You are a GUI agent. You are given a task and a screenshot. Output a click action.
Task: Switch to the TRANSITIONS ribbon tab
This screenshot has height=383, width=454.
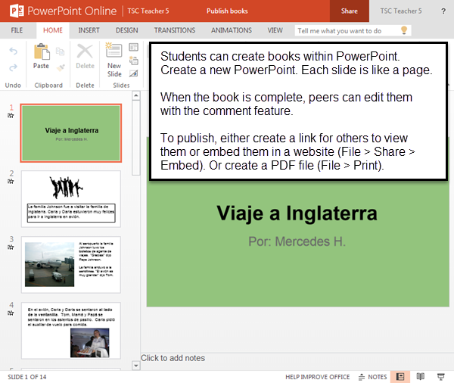click(174, 30)
